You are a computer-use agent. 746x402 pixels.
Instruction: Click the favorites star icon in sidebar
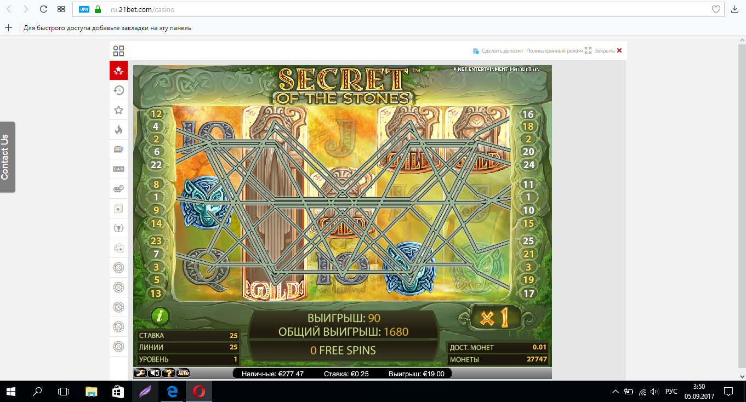click(118, 110)
